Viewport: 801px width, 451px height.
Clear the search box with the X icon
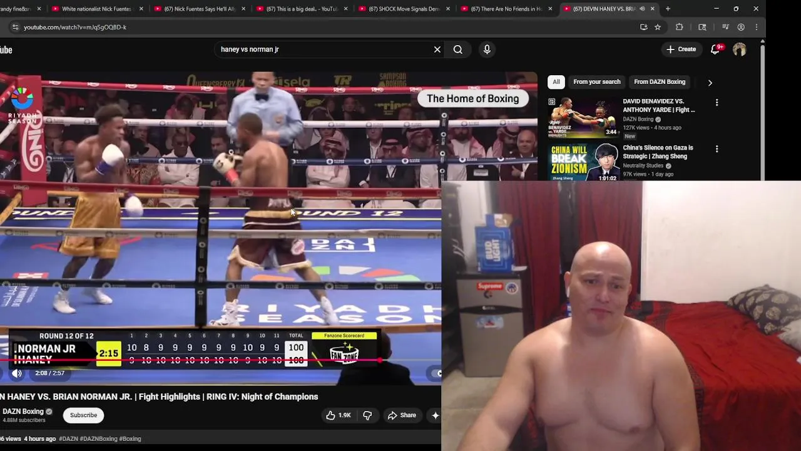coord(437,49)
